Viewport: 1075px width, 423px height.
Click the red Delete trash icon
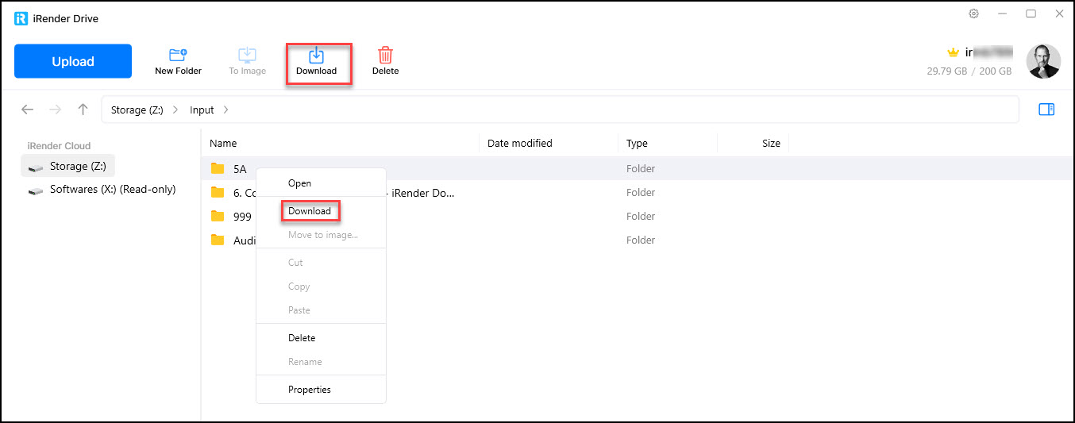pyautogui.click(x=385, y=56)
